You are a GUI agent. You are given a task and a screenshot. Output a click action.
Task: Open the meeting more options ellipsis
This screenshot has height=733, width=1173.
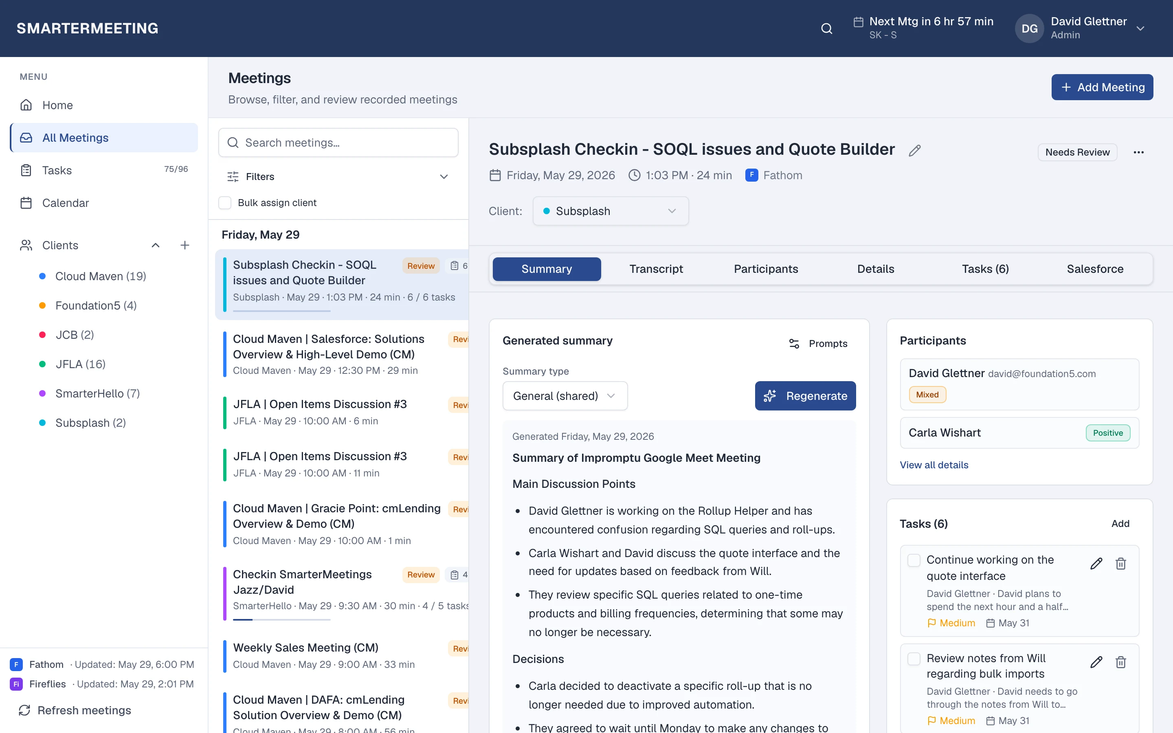pyautogui.click(x=1139, y=152)
